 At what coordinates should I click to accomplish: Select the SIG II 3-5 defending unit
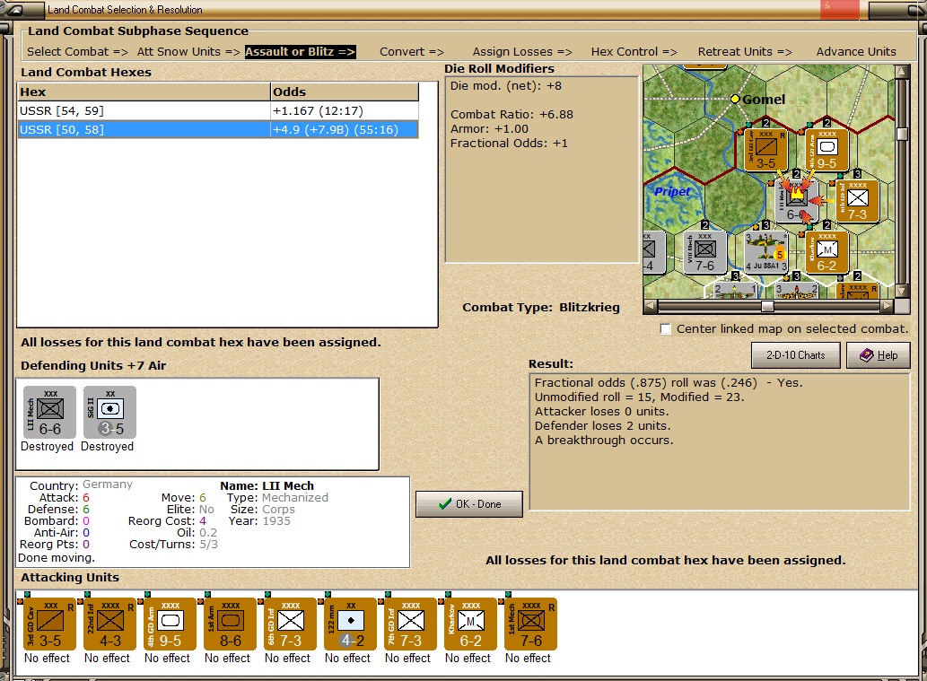coord(109,412)
